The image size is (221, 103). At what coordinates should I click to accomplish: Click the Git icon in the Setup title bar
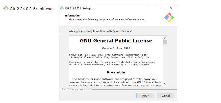tap(62, 8)
